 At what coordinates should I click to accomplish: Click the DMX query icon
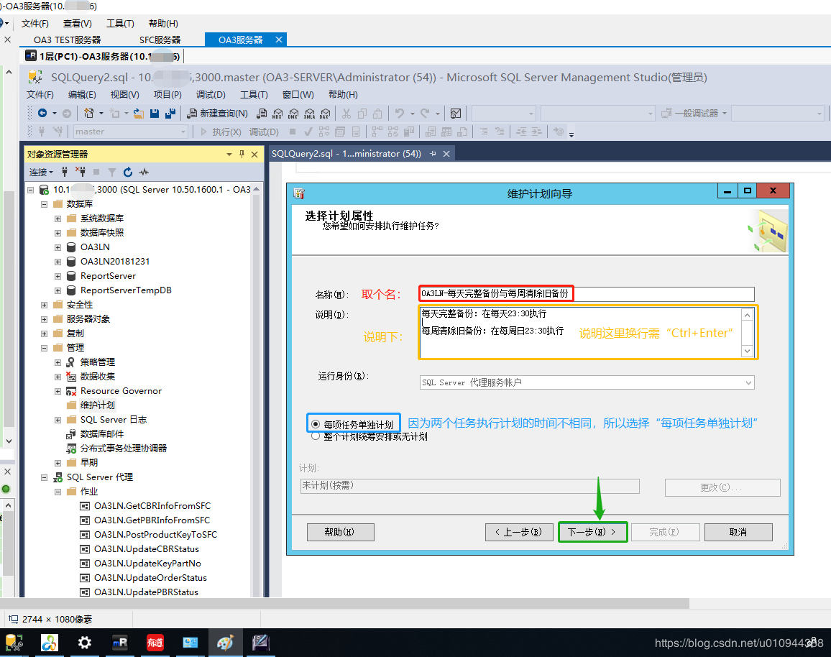[x=293, y=114]
